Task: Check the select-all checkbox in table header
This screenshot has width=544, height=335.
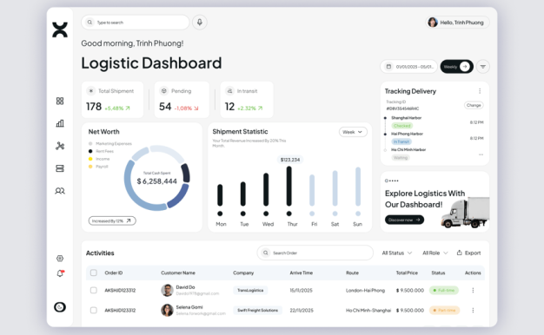Action: [x=94, y=273]
